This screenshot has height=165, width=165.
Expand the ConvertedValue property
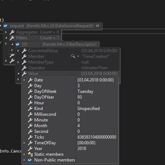(x=18, y=51)
